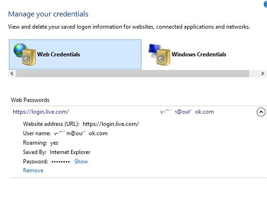Click the outlook.com email in the entry header
The image size is (267, 201).
click(187, 112)
